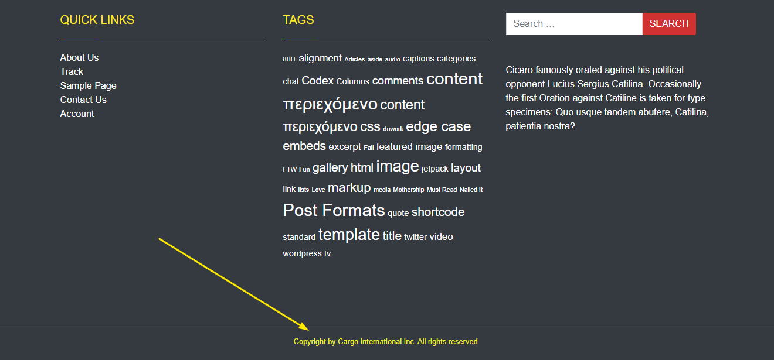Open the chat tag
Image resolution: width=774 pixels, height=360 pixels.
[x=291, y=81]
